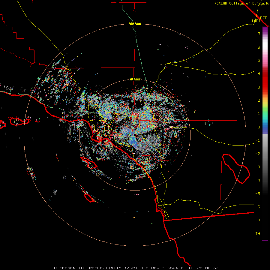Click the 3 value on color scale
Viewport: 270px width, 270px height.
(259, 87)
